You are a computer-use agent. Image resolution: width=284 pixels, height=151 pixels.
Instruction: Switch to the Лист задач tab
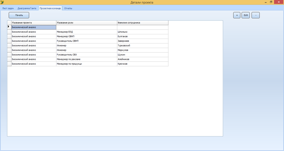pyautogui.click(x=8, y=8)
